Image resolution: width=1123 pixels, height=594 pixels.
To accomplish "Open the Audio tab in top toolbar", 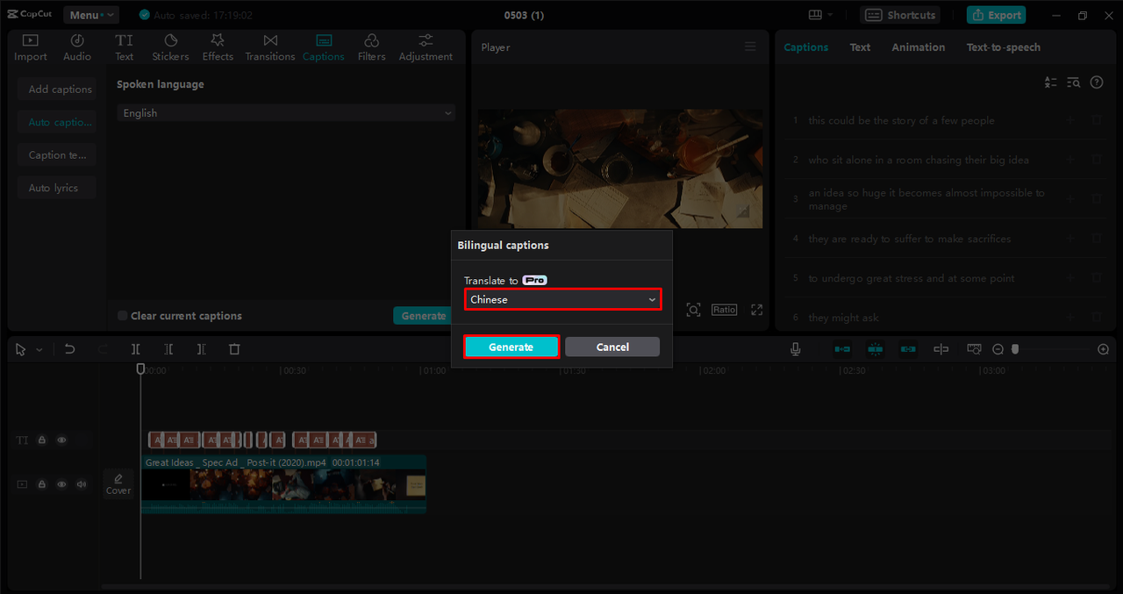I will [77, 47].
